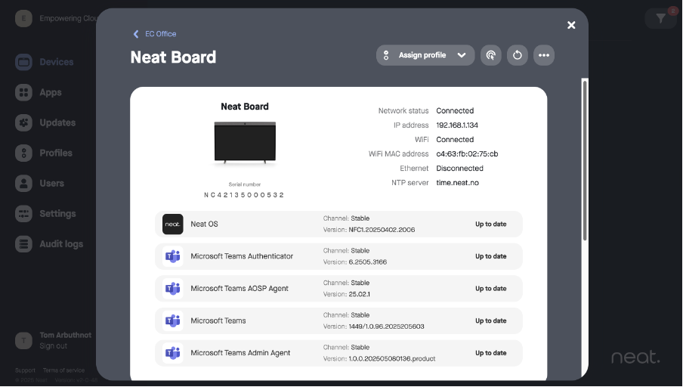Click the filter funnel icon
Screen dimensions: 683x387
click(660, 18)
